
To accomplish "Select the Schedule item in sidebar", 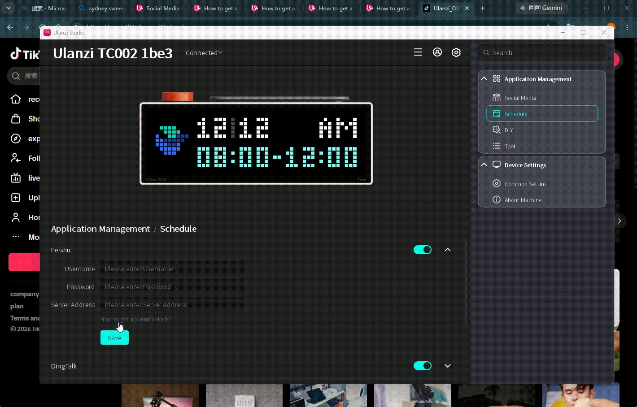I will point(542,113).
